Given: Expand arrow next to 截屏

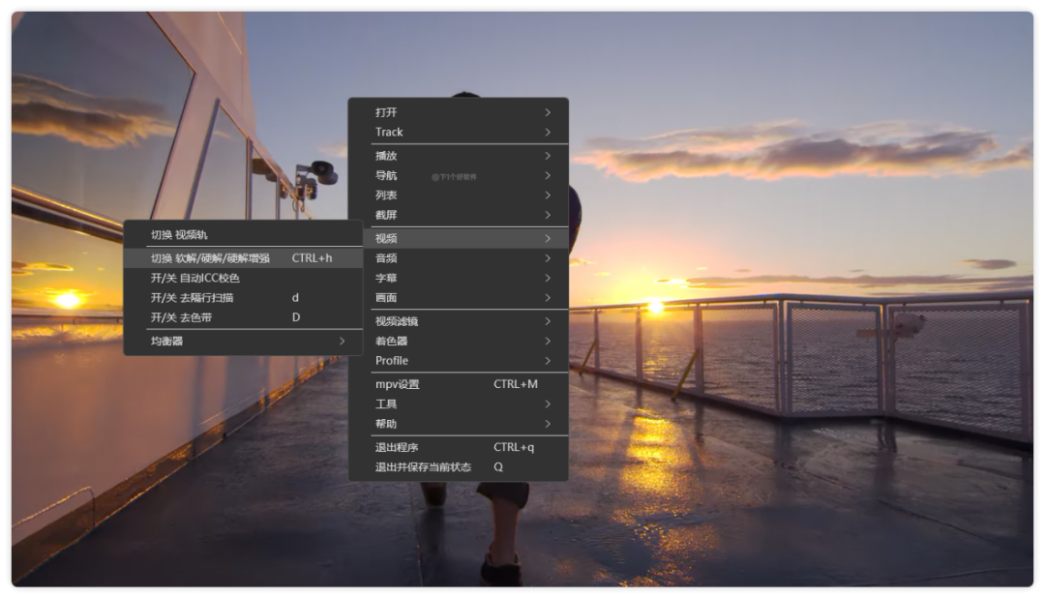Looking at the screenshot, I should 548,215.
